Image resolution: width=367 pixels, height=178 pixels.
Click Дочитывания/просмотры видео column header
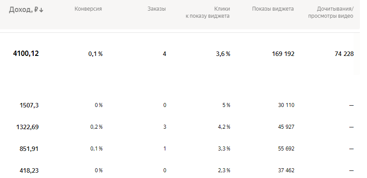tap(331, 12)
